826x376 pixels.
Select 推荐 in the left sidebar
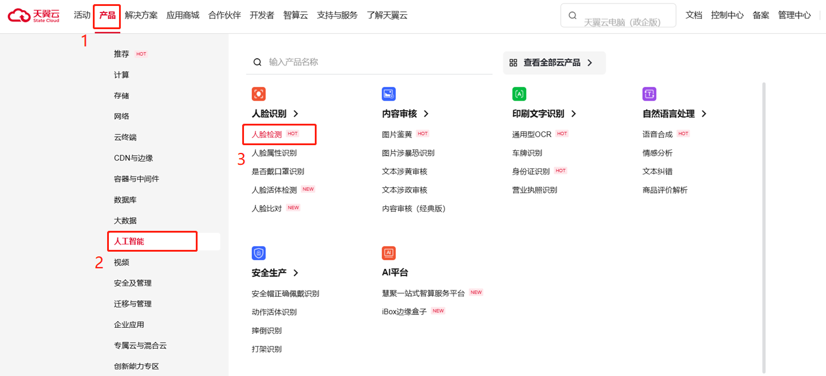121,54
